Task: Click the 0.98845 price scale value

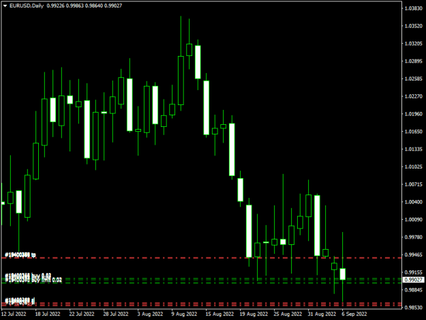Action: 414,290
